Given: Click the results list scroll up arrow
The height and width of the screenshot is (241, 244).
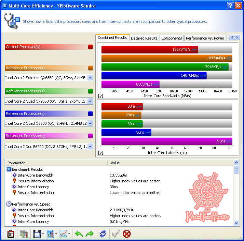Looking at the screenshot, I should (x=236, y=163).
